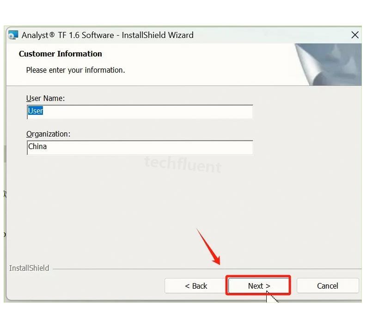Image resolution: width=366 pixels, height=328 pixels.
Task: Click the 'Customer Information' heading
Action: point(61,54)
